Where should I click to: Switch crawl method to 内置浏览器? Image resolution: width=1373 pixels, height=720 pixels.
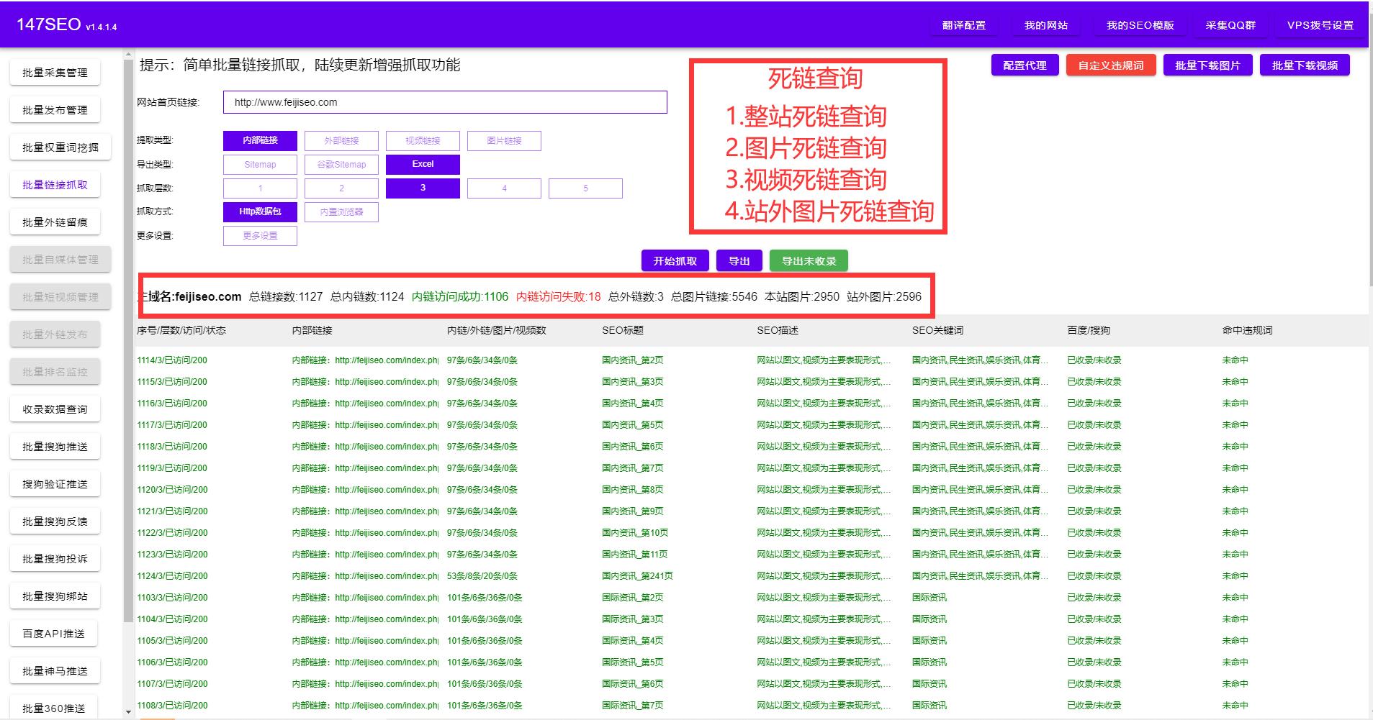[342, 211]
